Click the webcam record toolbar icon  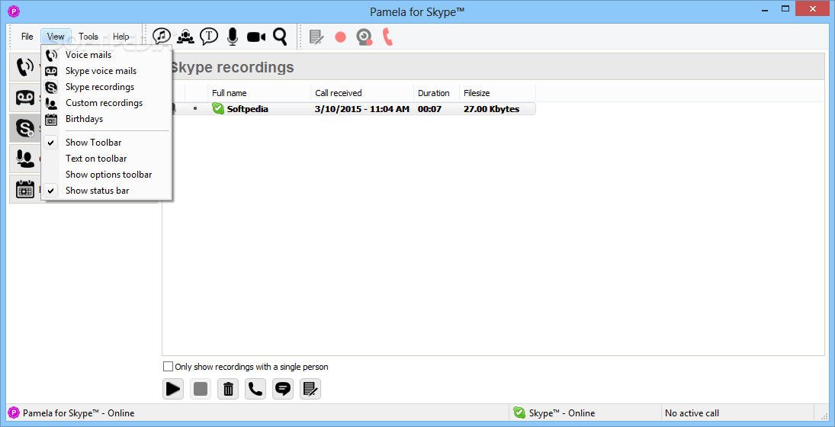365,37
